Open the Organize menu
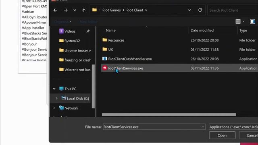 [x=62, y=21]
